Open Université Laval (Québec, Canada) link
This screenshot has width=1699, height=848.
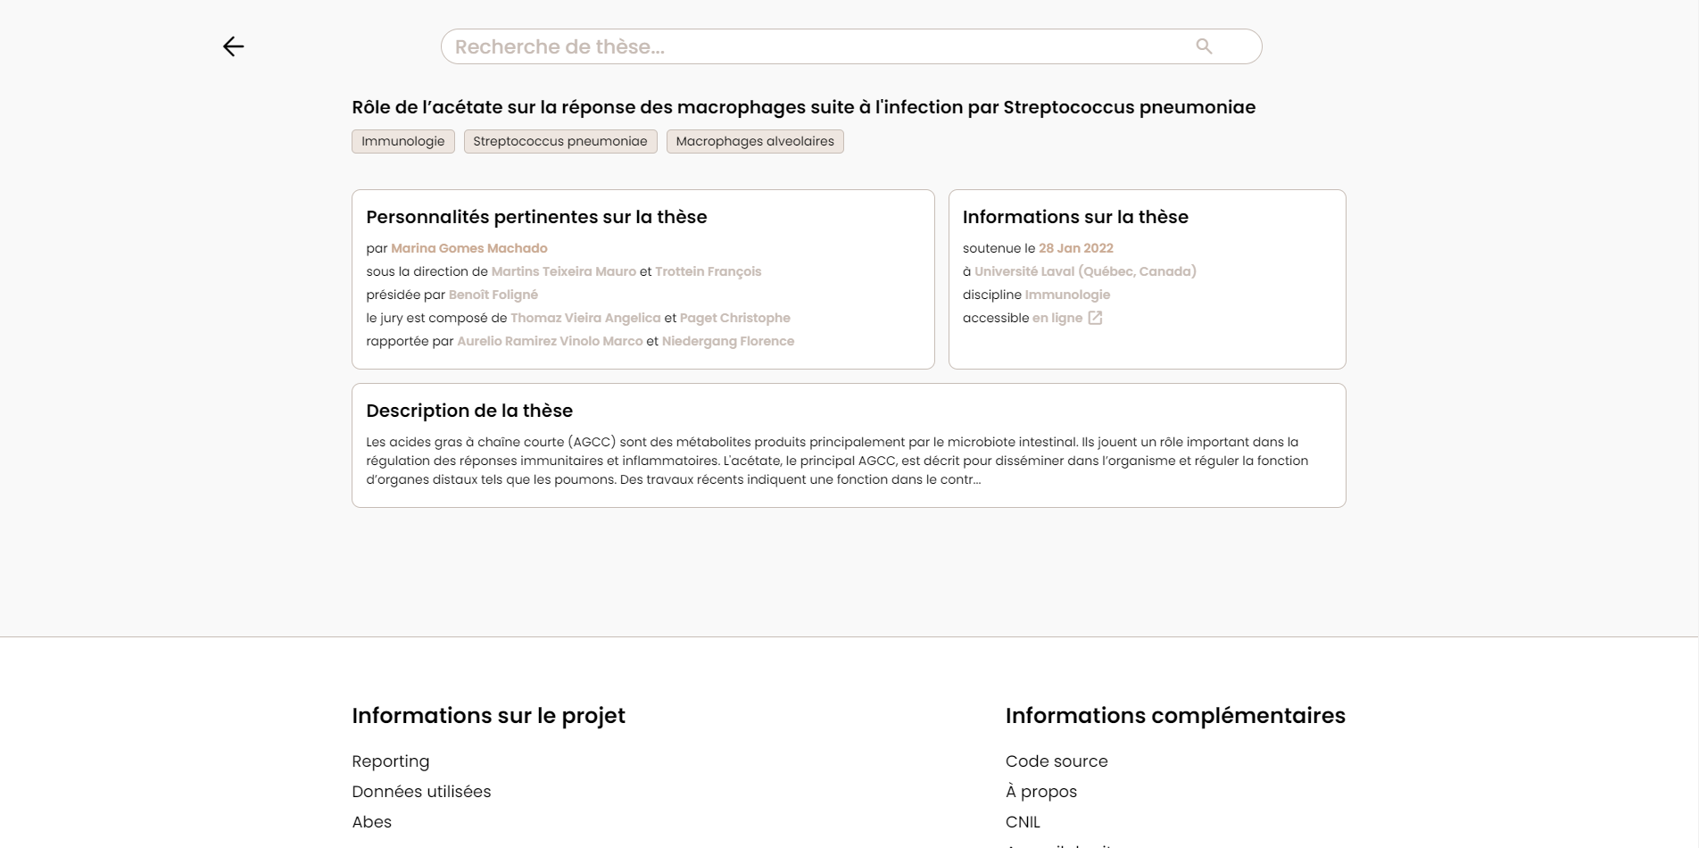tap(1085, 271)
